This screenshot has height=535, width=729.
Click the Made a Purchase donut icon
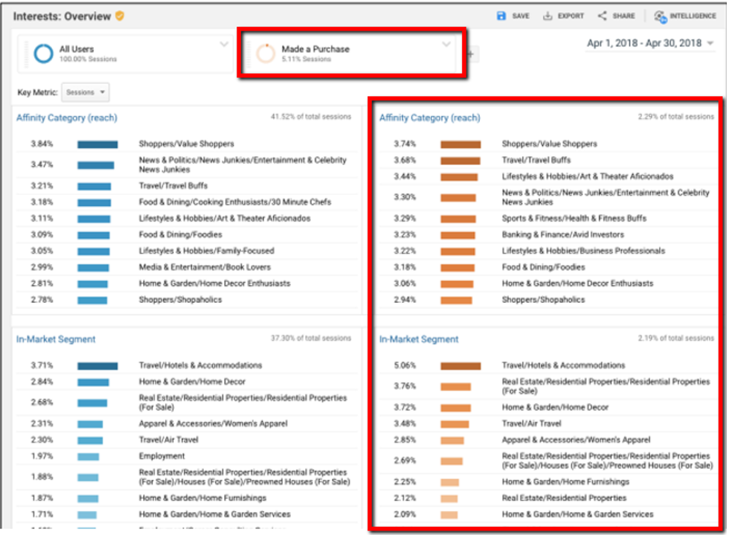(x=266, y=52)
